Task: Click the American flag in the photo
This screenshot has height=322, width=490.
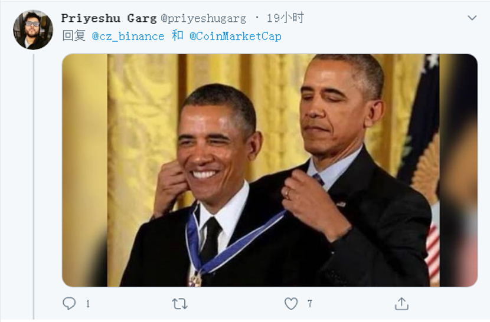Action: (433, 250)
